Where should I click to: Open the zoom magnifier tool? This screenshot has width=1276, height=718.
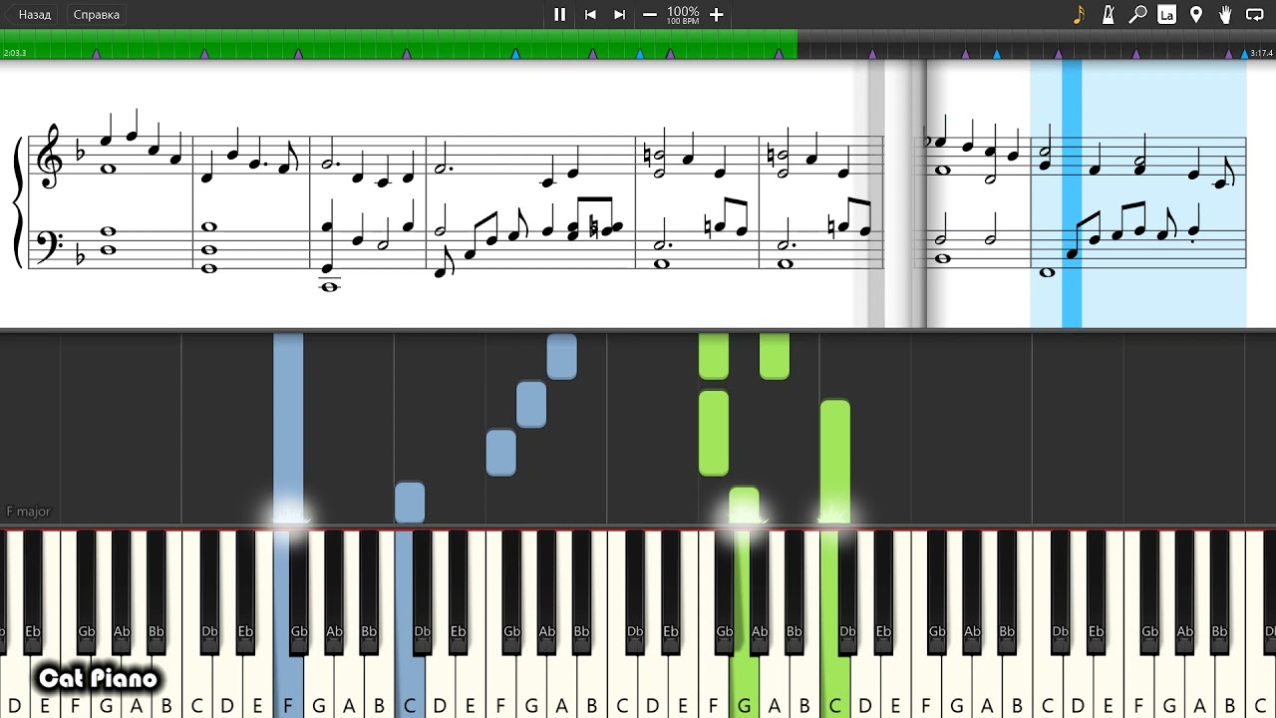pyautogui.click(x=1137, y=15)
